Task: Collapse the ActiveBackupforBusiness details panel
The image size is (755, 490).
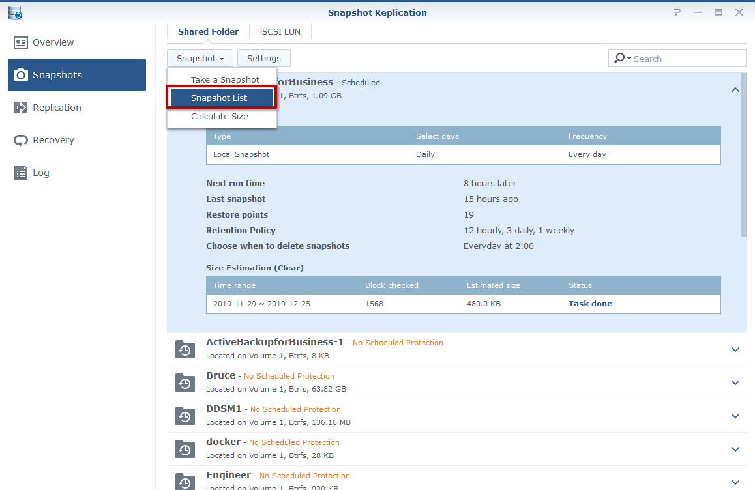Action: pos(735,89)
